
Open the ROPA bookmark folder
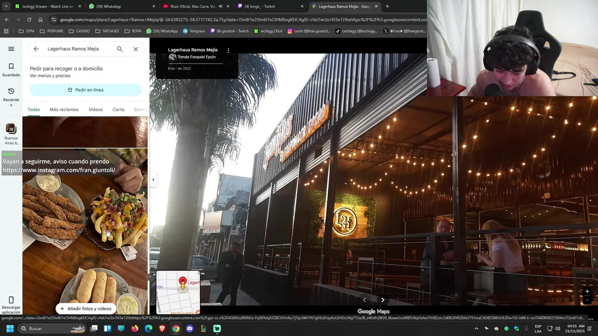133,31
